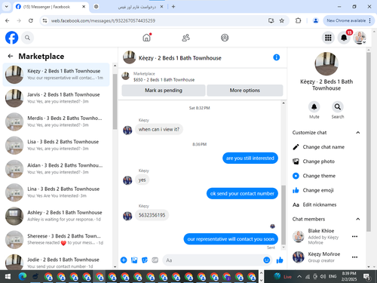Click More options button

pyautogui.click(x=245, y=91)
